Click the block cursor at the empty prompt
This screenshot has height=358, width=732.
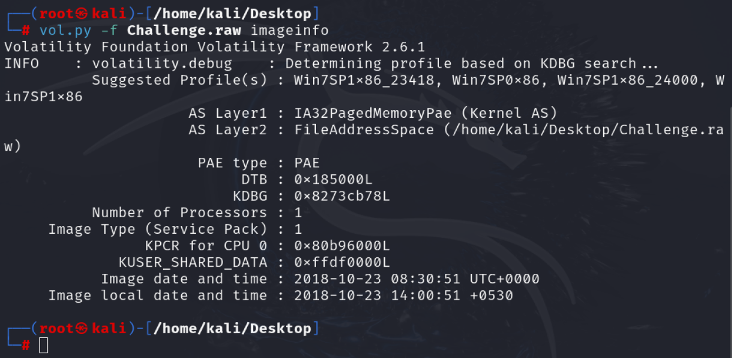pyautogui.click(x=44, y=345)
